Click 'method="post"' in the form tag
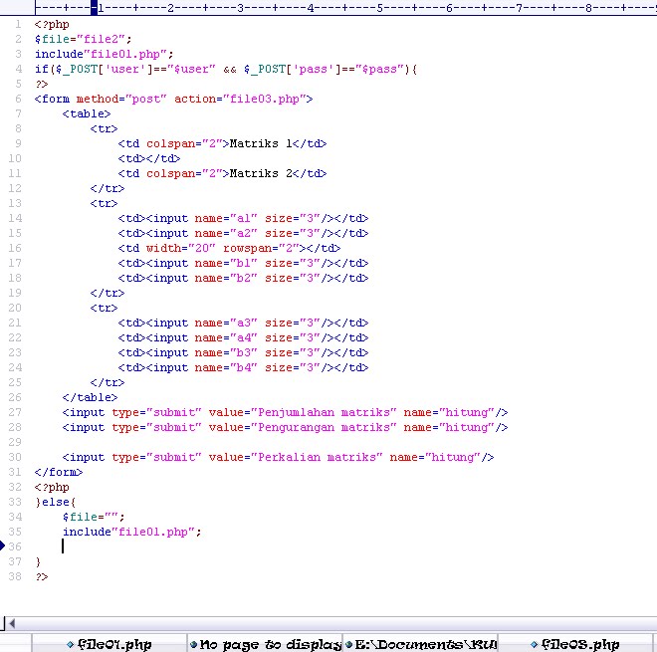Image resolution: width=657 pixels, height=652 pixels. (121, 99)
